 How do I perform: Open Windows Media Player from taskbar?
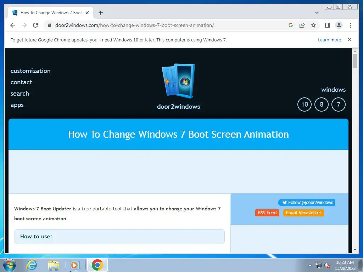(75, 265)
